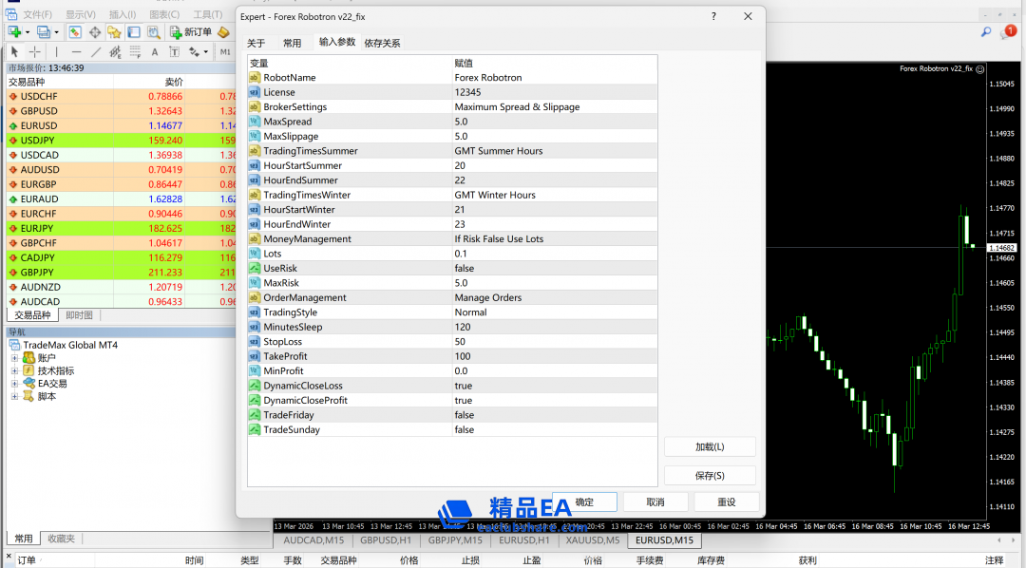Click the DynamicCloseLoss true value
1026x568 pixels.
(x=464, y=386)
